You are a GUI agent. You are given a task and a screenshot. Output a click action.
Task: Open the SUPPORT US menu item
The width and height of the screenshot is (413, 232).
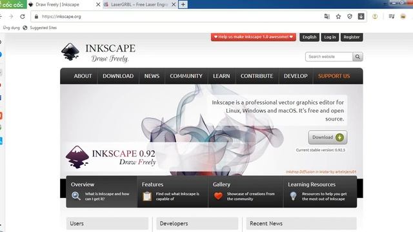pyautogui.click(x=334, y=76)
